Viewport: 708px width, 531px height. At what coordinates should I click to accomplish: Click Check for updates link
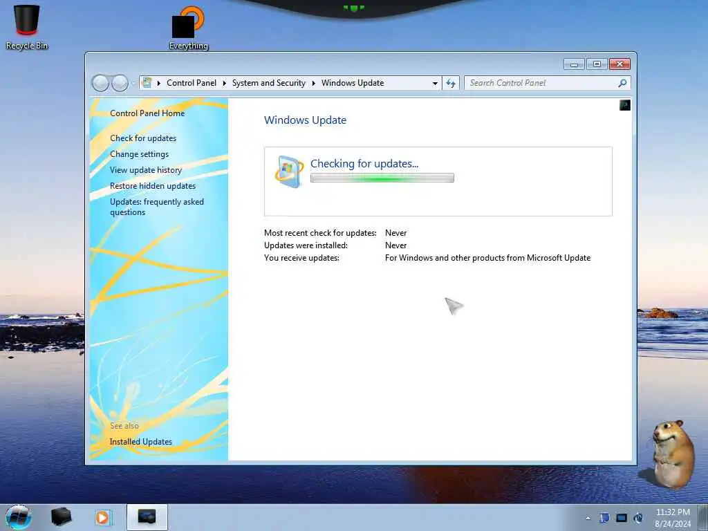coord(143,138)
